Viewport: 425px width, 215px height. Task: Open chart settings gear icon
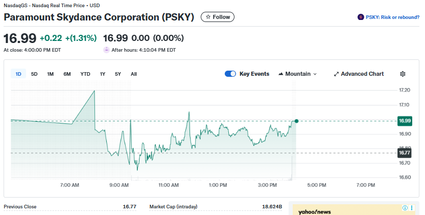[403, 74]
